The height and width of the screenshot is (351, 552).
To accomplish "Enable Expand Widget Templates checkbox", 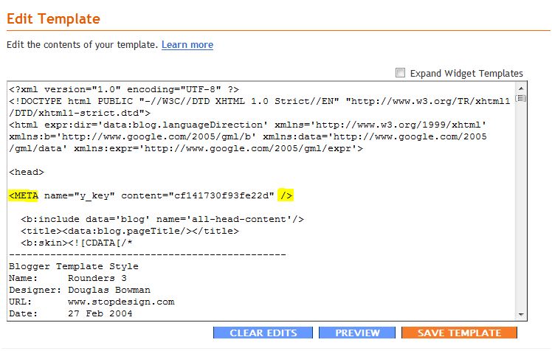I will click(400, 73).
